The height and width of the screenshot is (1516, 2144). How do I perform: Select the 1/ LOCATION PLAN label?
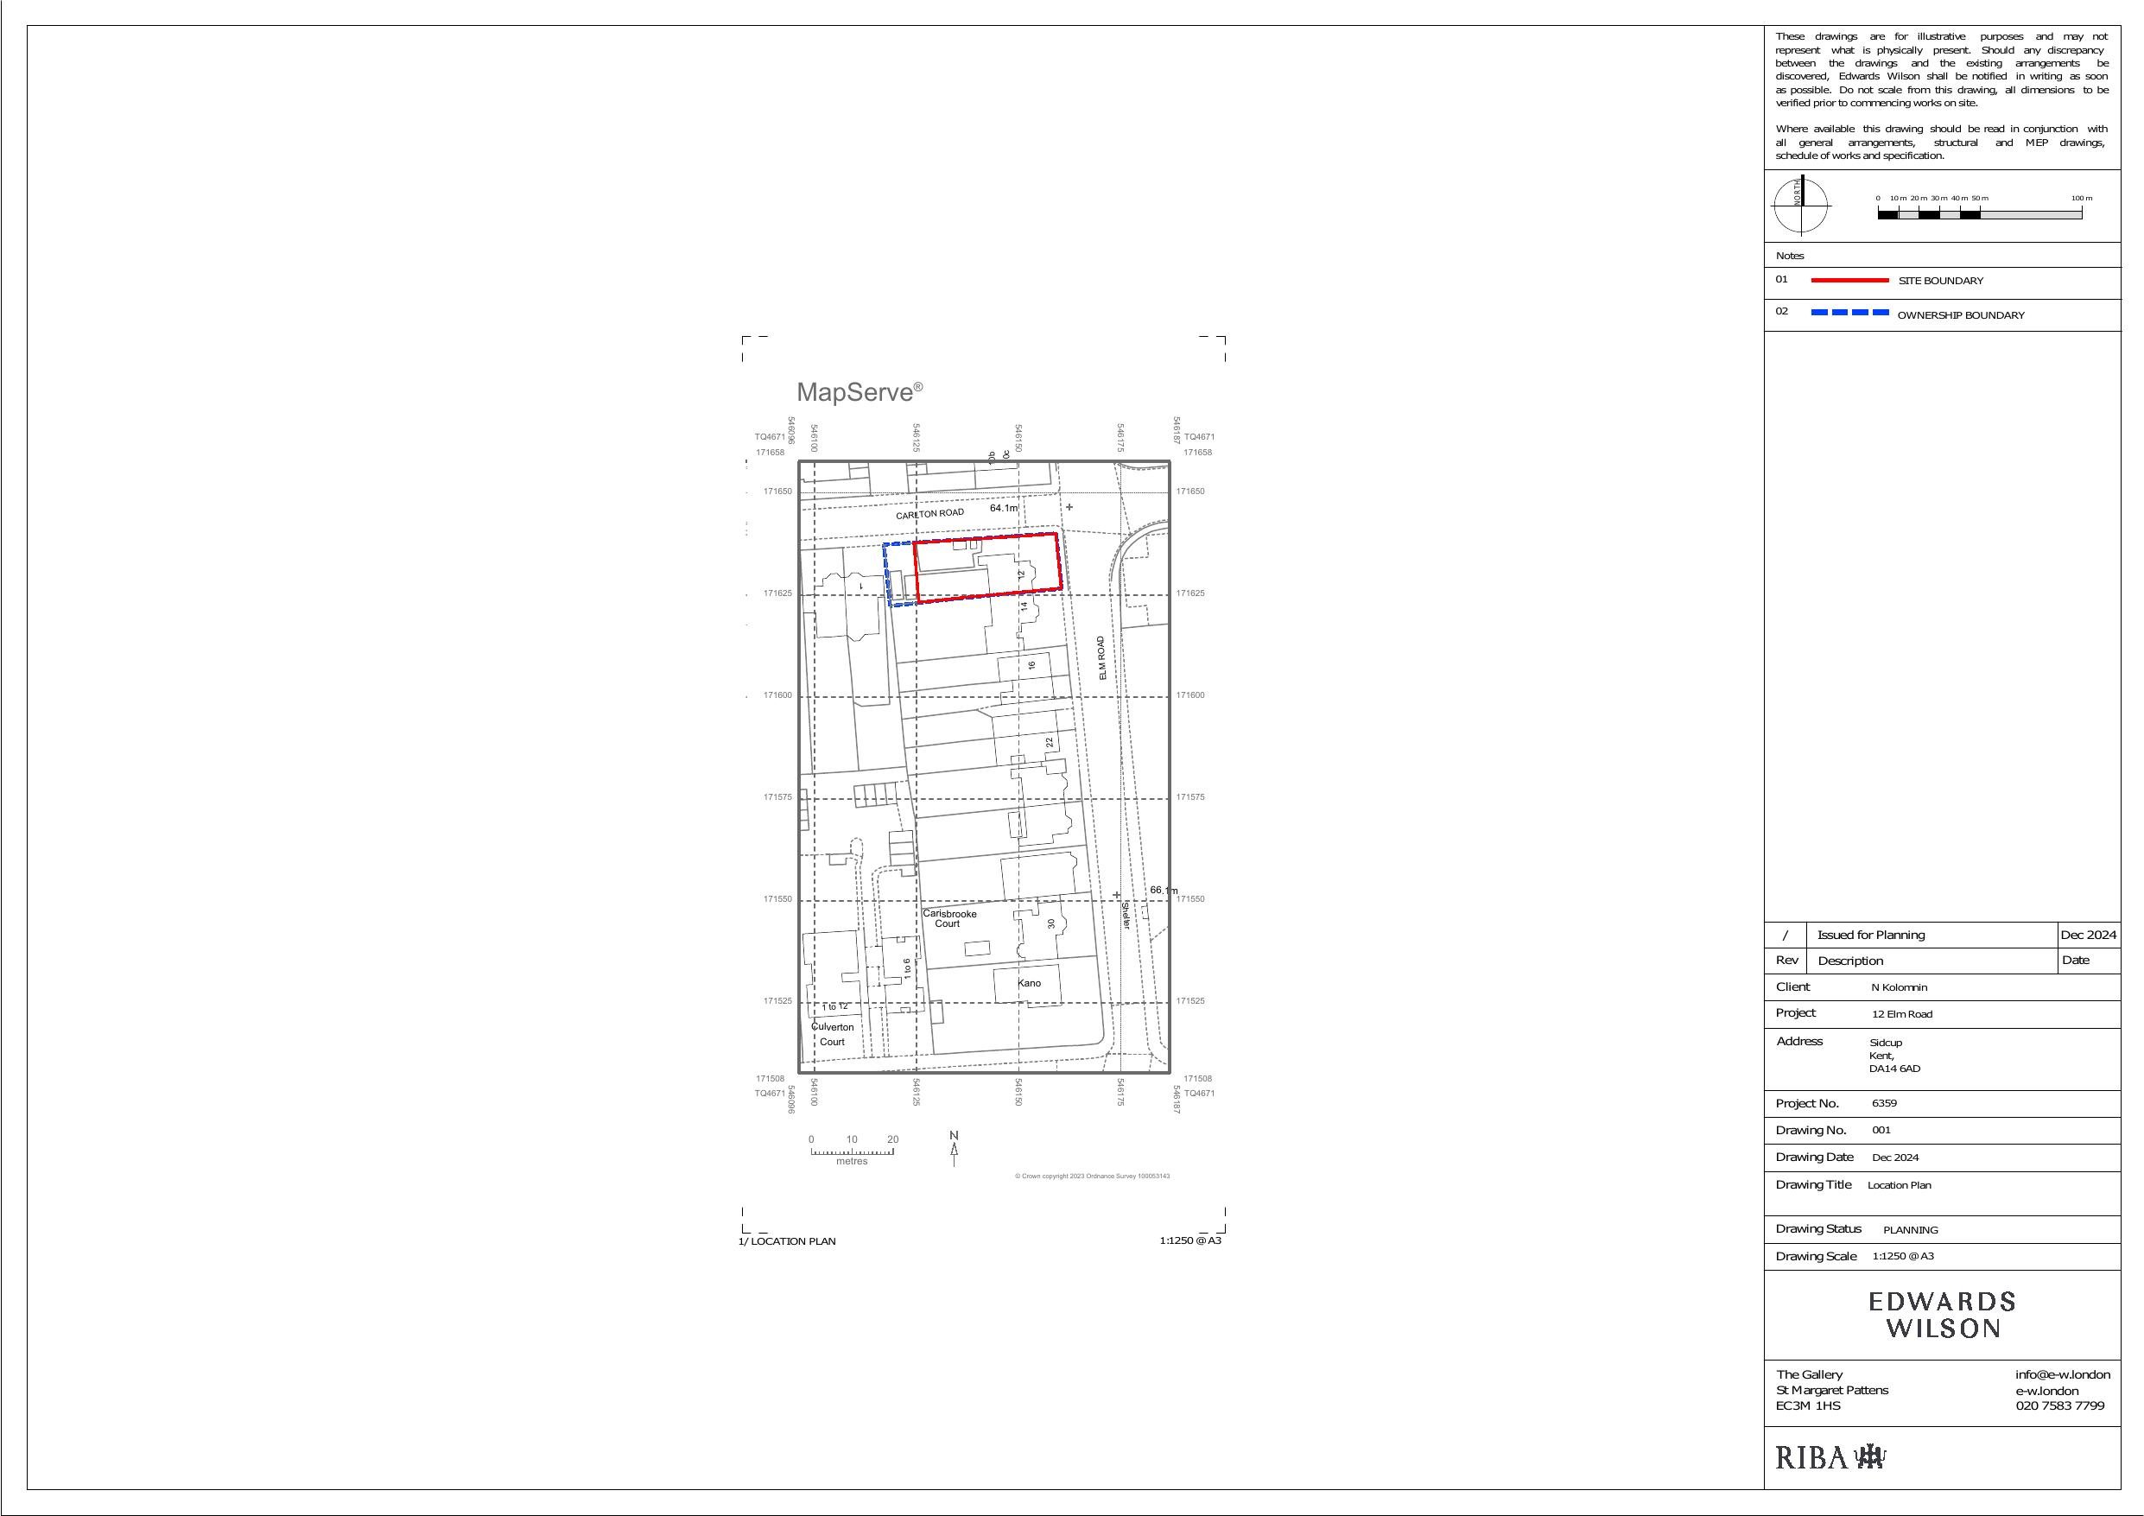pyautogui.click(x=787, y=1240)
